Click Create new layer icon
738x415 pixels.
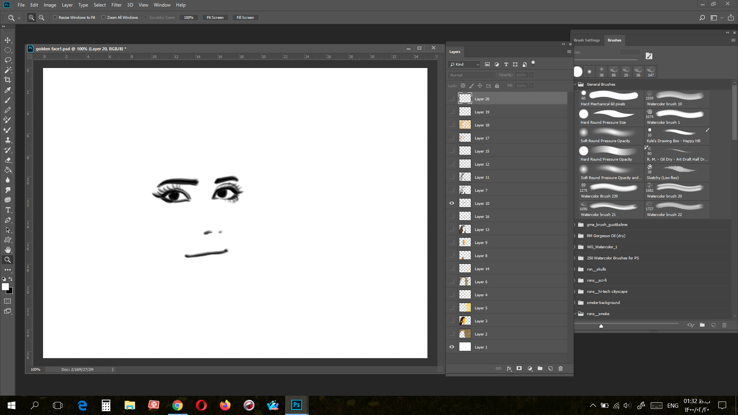(x=550, y=369)
